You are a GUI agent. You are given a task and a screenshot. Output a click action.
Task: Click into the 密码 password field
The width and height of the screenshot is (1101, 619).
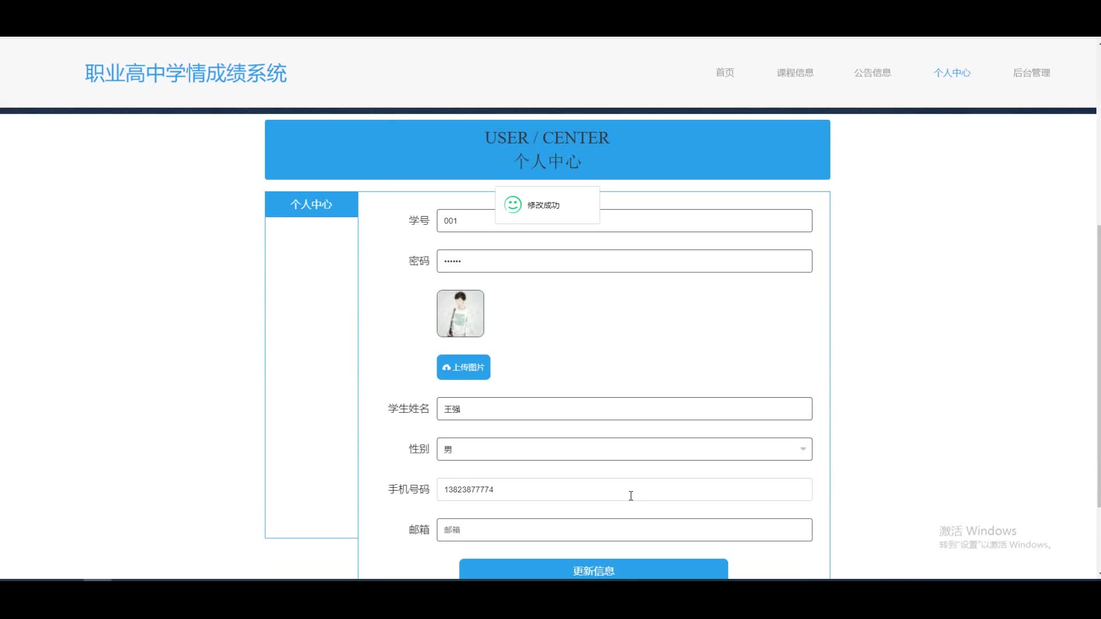(624, 261)
